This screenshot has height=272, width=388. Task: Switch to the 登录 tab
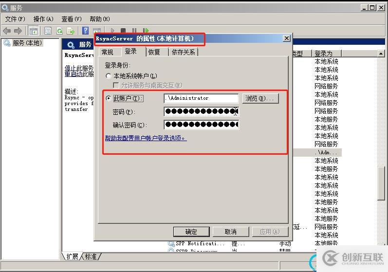pyautogui.click(x=131, y=52)
